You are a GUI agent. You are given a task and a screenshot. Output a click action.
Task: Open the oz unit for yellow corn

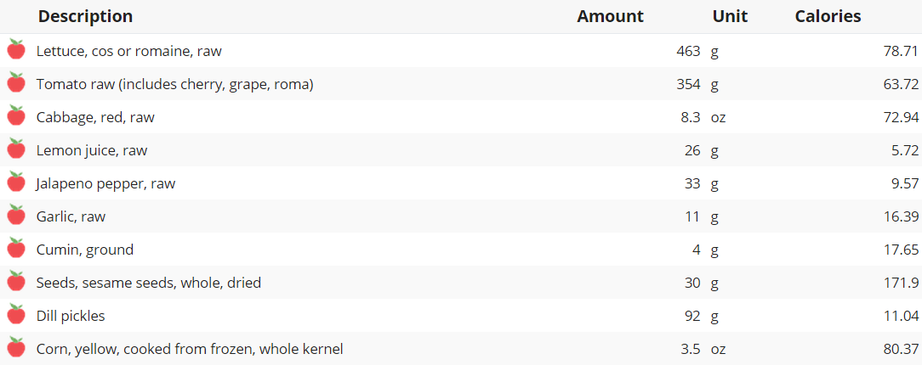(x=718, y=349)
